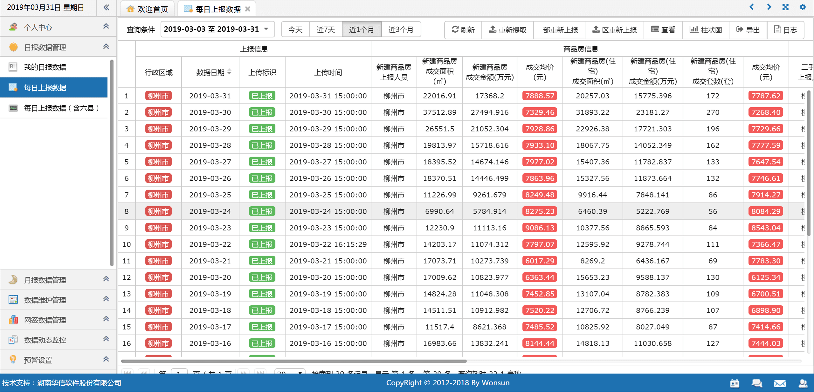Screen dimensions: 814x392
Task: Filter by 今天
Action: click(295, 29)
